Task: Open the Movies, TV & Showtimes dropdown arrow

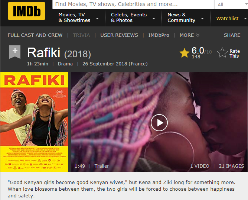Action: (x=97, y=19)
